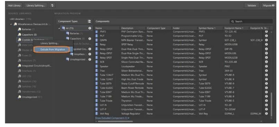Click the status info icon for Tube 5879
Viewport: 279px width, 127px height.
[x=266, y=83]
